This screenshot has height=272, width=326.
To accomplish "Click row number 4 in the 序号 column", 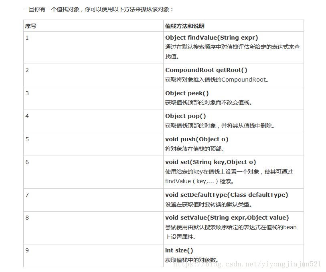I will pyautogui.click(x=27, y=116).
